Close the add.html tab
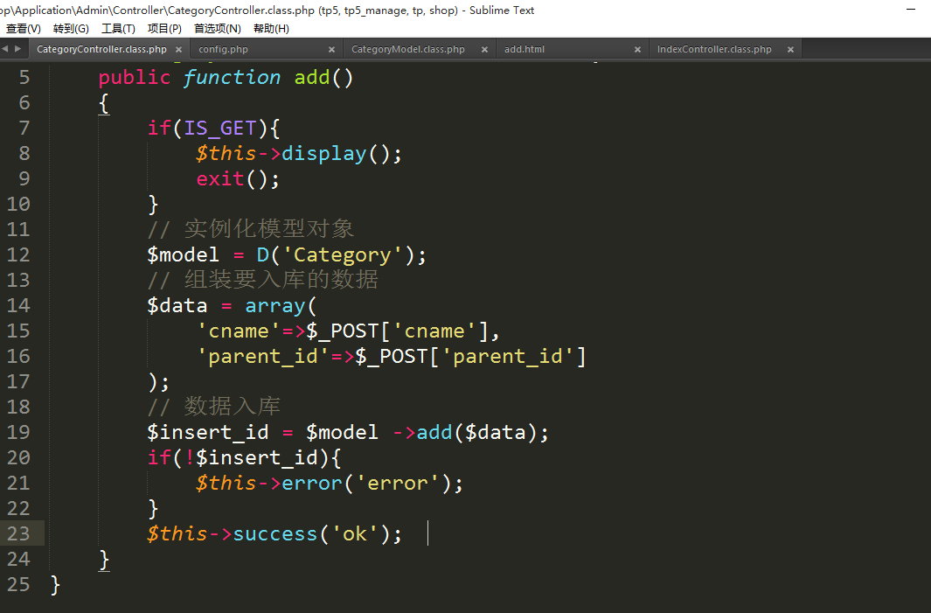 pos(637,50)
